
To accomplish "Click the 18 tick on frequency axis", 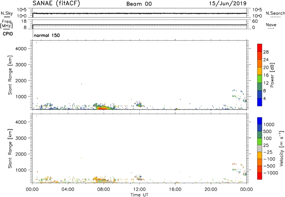I will (24, 21).
